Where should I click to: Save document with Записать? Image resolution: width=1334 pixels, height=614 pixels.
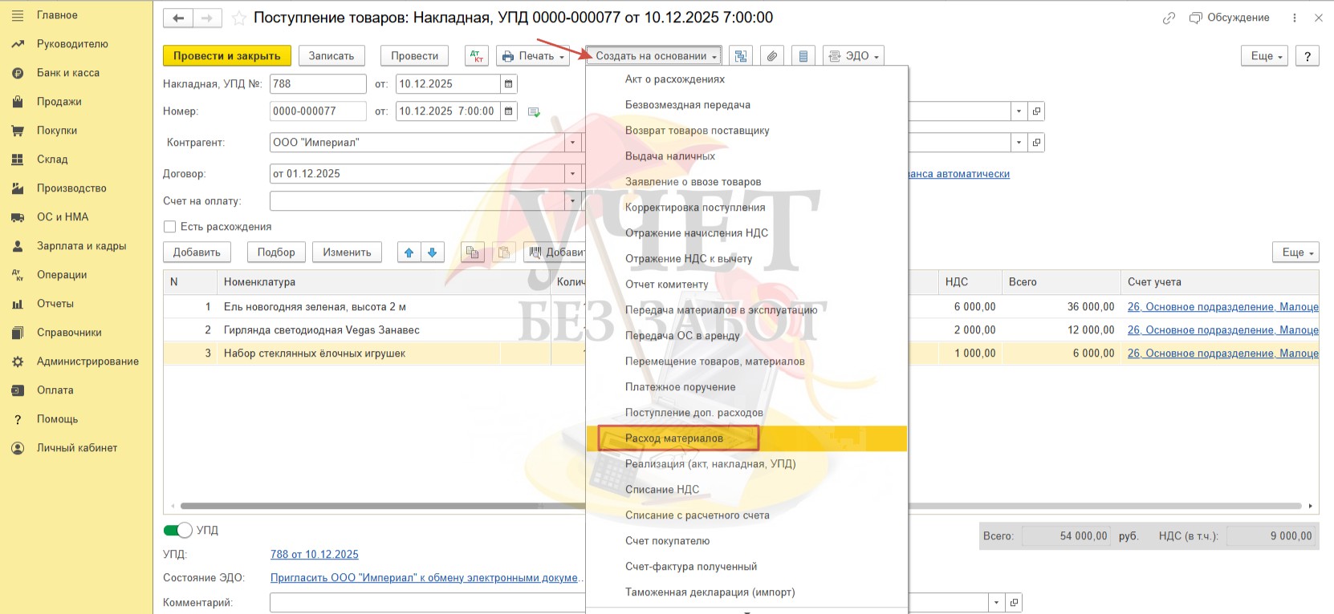point(331,56)
